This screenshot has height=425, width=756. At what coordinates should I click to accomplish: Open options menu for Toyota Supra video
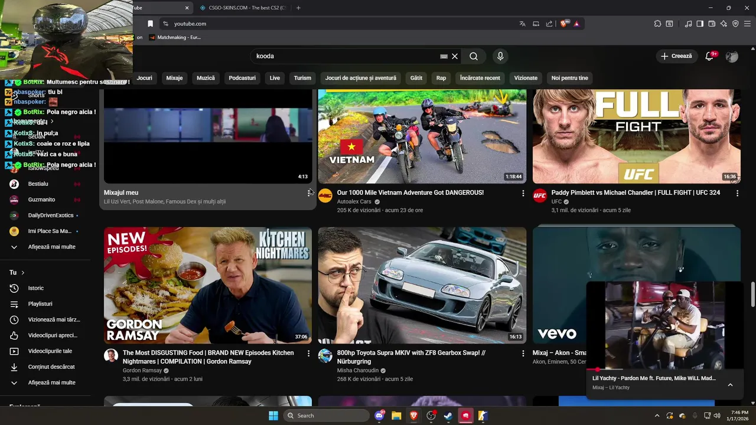coord(523,353)
